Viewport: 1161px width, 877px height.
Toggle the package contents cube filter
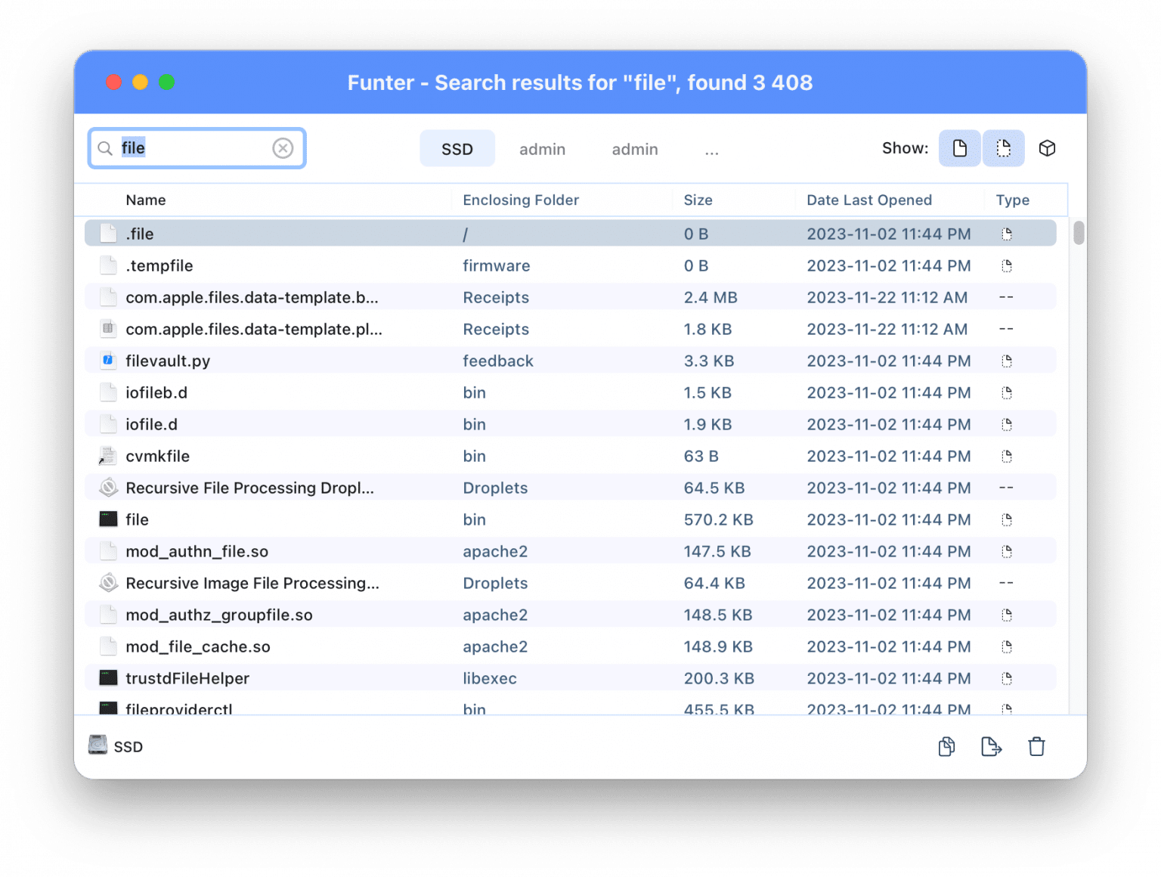coord(1048,148)
